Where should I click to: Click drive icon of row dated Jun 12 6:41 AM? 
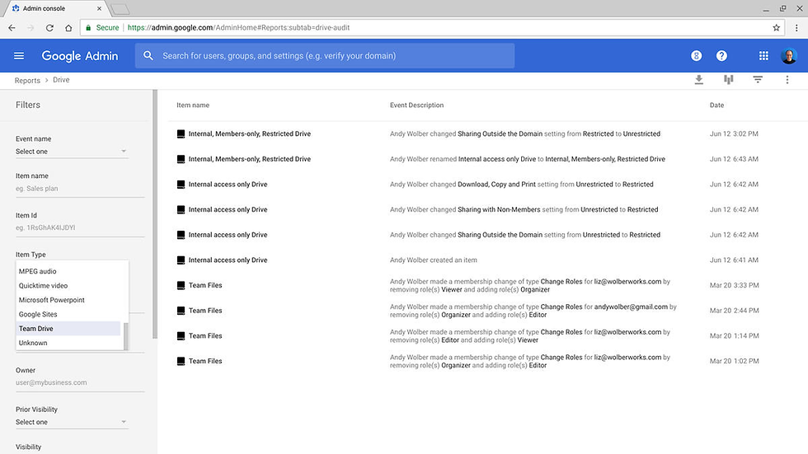pyautogui.click(x=181, y=260)
